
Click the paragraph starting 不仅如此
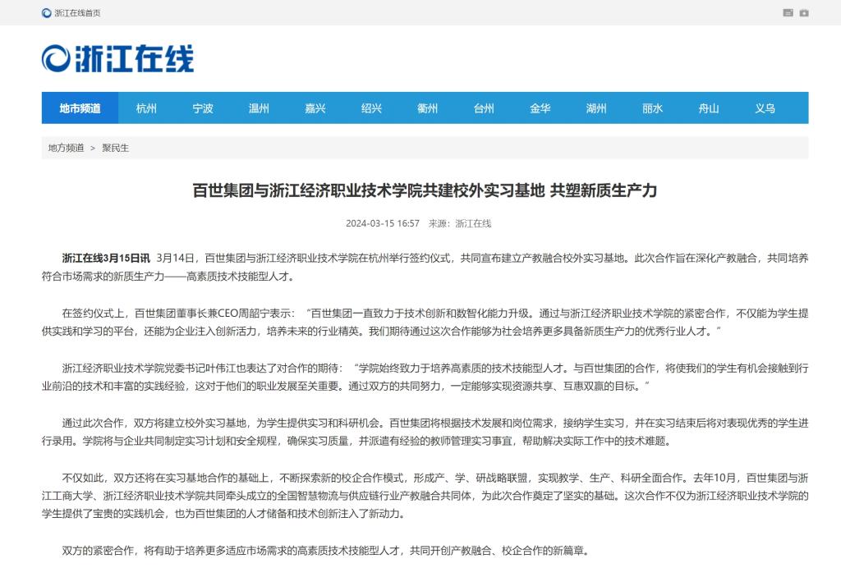point(425,496)
